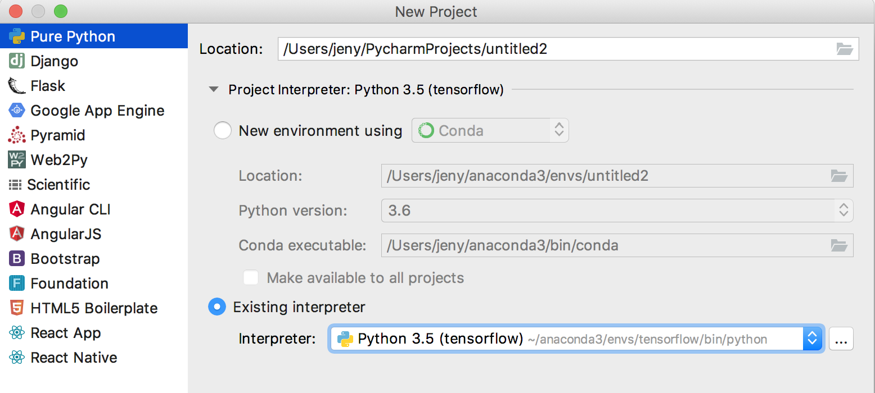Click the Flask horn icon
Image resolution: width=875 pixels, height=393 pixels.
(17, 86)
